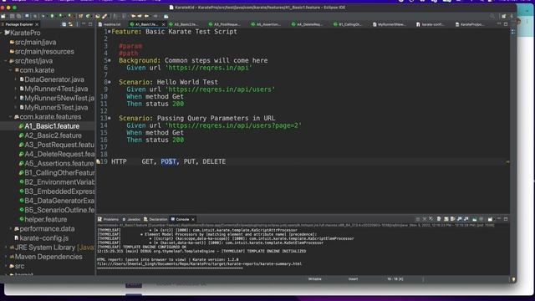Screen dimensions: 535x301
Task: Click the Run External Tools icon
Action: 69,16
